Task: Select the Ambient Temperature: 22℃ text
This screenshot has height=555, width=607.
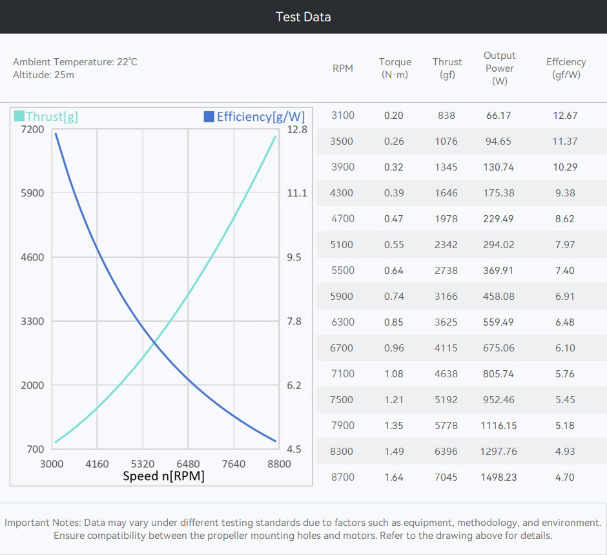Action: tap(75, 62)
